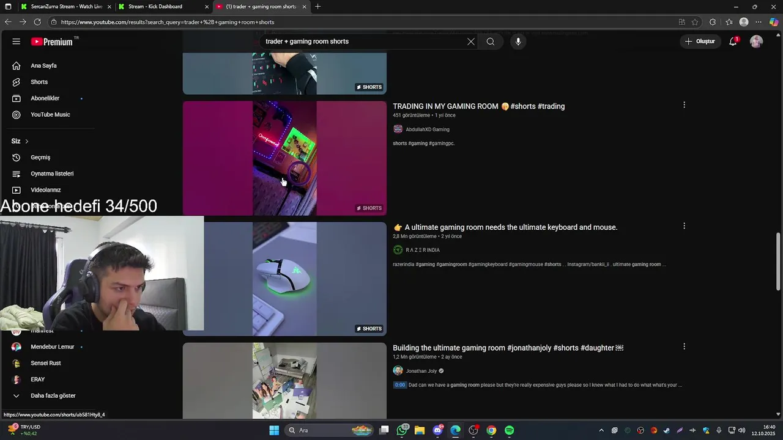783x440 pixels.
Task: Play the Jonathan Joly room thumbnail
Action: point(284,381)
